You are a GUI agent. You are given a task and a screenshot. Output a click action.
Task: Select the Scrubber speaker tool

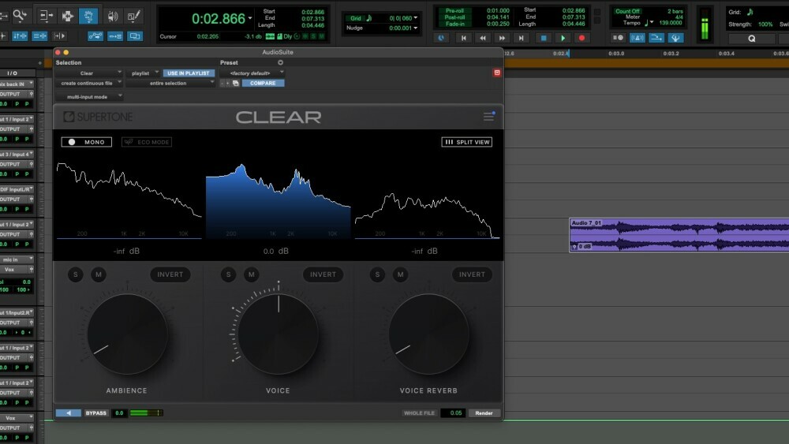[x=113, y=16]
